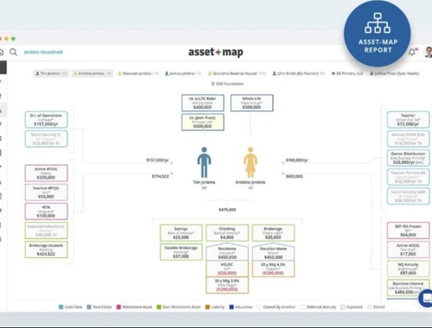Open Kristine's Social Security $26,000/yr card
The height and width of the screenshot is (328, 432).
408,196
